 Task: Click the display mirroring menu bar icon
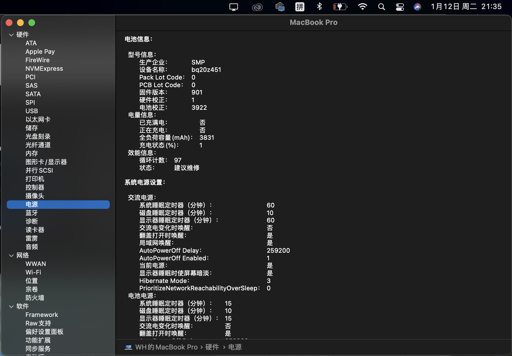click(234, 7)
